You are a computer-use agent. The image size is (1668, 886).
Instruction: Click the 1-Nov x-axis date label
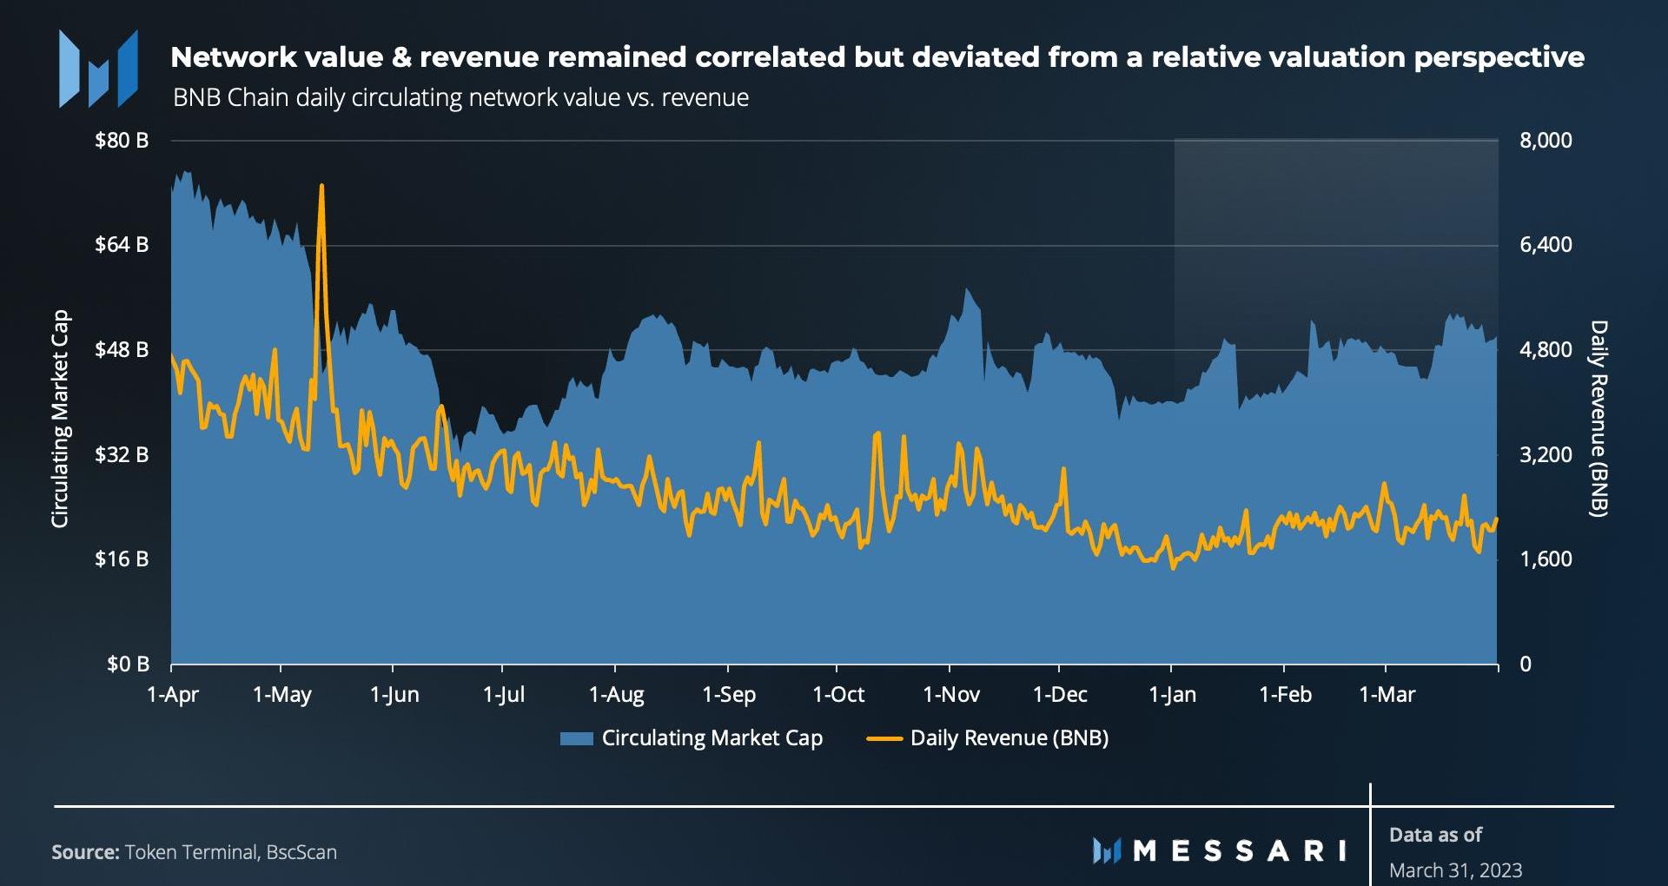tap(950, 694)
